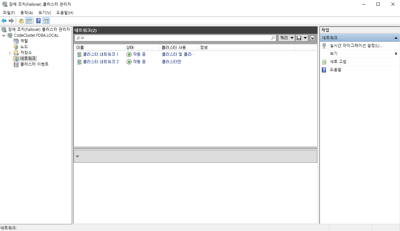The image size is (400, 231).
Task: Toggle the console tree pane icon
Action: [x=29, y=21]
